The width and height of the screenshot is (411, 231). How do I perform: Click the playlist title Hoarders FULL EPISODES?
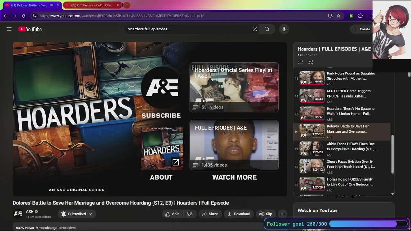click(334, 49)
